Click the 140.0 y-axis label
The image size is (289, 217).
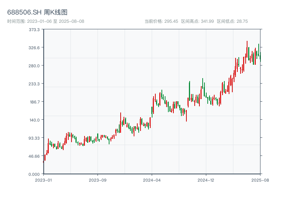[x=35, y=120]
